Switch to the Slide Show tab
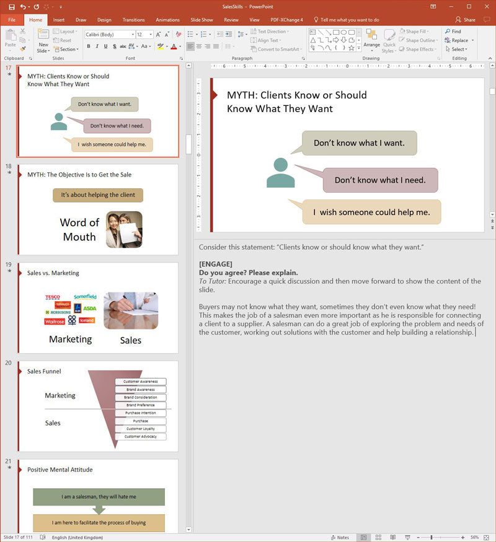The image size is (496, 542). pyautogui.click(x=201, y=20)
